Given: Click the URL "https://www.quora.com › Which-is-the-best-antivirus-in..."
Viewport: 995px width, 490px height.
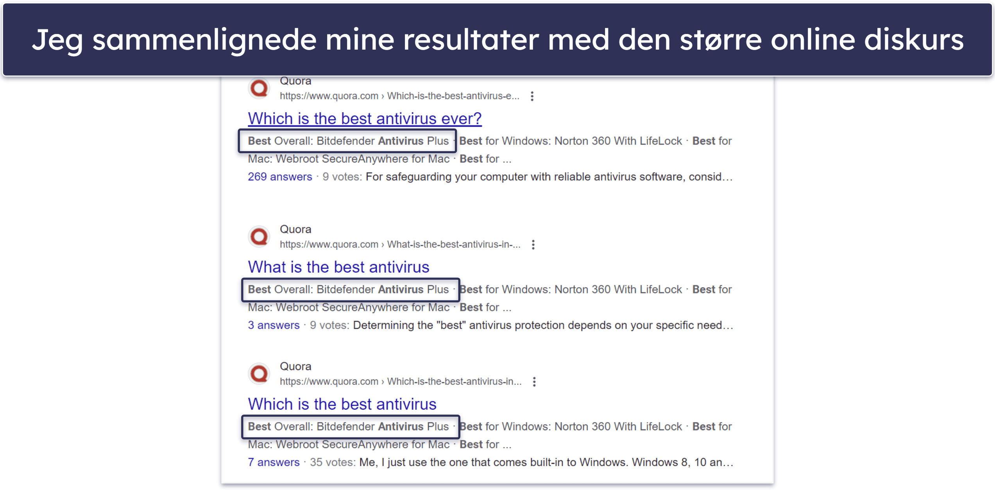Looking at the screenshot, I should tap(401, 382).
